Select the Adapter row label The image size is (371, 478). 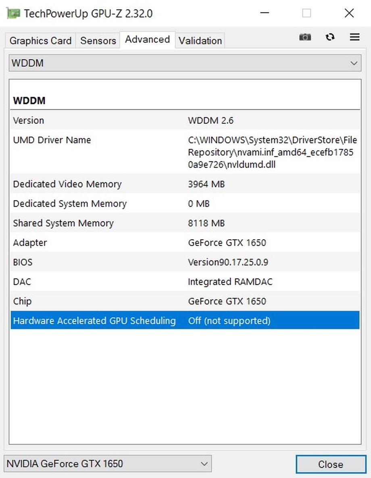30,243
